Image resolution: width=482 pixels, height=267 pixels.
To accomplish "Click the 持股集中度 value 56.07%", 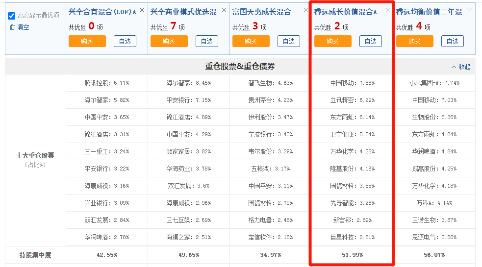I will point(434,255).
